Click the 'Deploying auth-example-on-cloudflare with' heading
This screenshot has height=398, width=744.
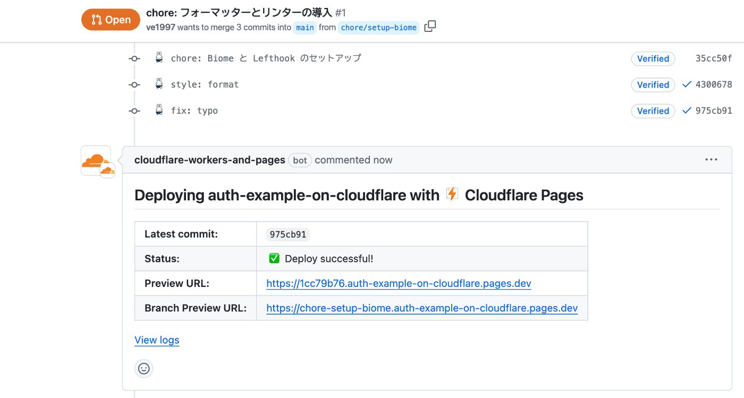pos(287,195)
